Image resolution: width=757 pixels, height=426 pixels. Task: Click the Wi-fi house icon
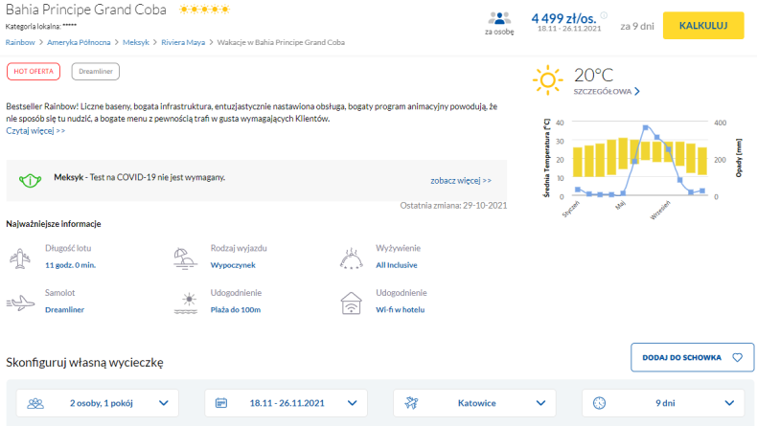point(351,303)
